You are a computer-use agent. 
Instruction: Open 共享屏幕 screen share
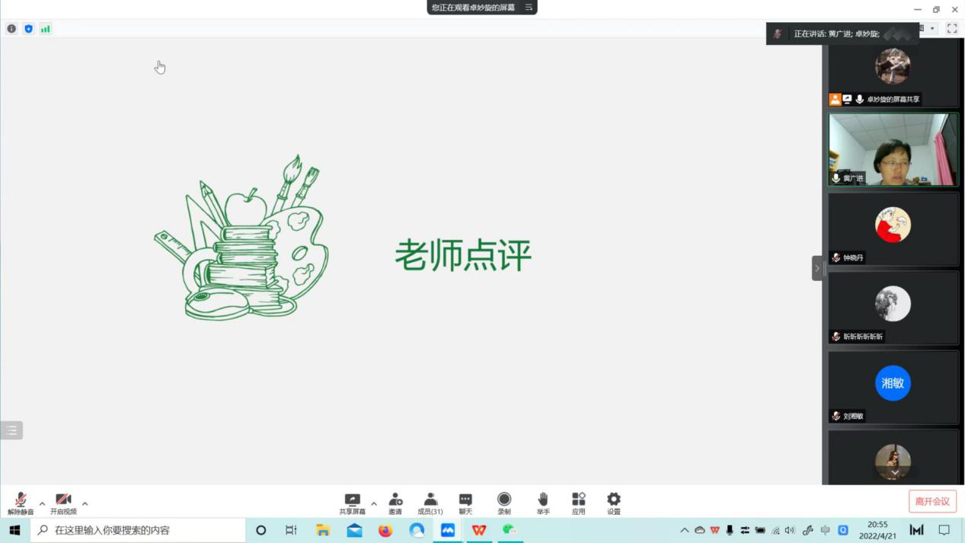coord(352,502)
